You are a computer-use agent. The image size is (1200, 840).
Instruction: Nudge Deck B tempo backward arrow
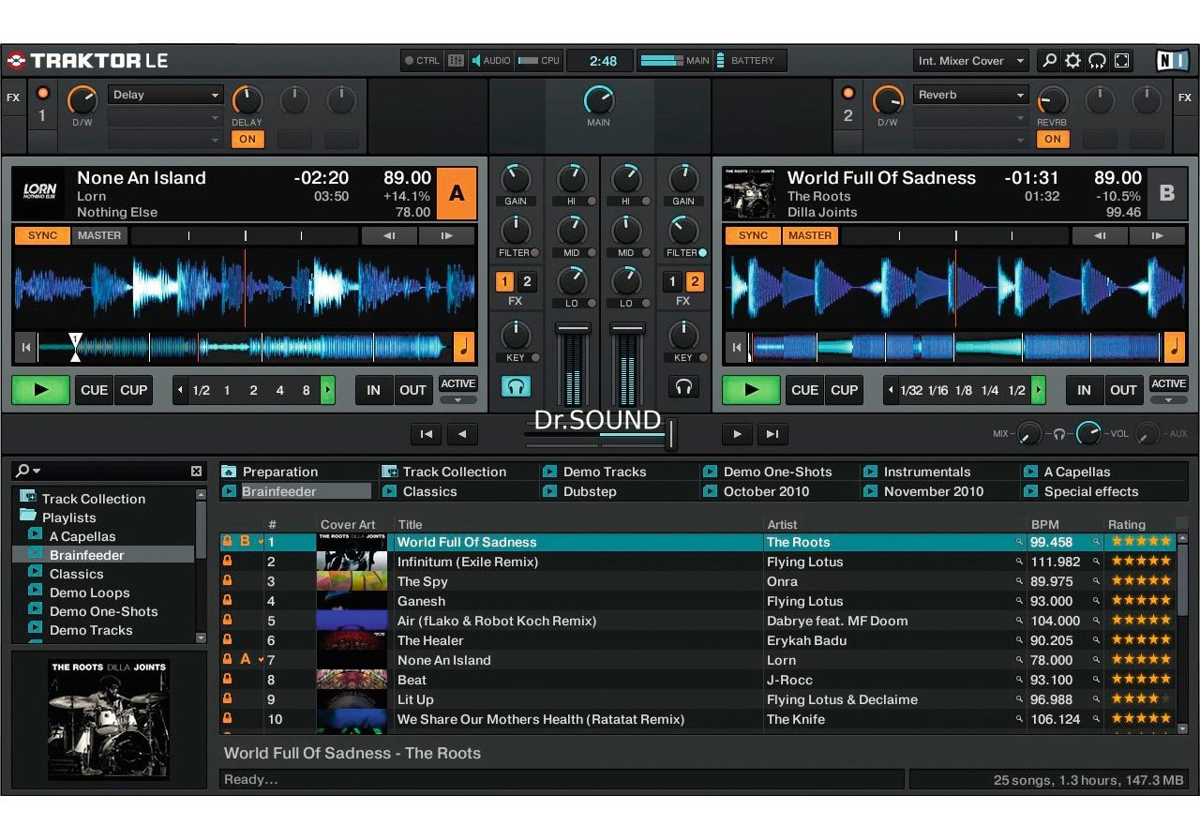1099,236
